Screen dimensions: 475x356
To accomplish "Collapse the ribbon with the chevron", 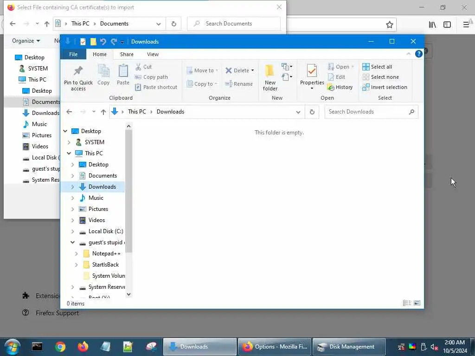I will pos(408,54).
